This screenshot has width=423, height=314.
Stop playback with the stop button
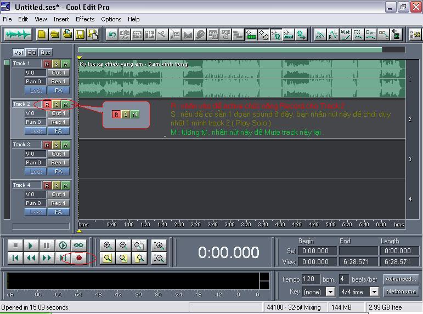click(15, 246)
